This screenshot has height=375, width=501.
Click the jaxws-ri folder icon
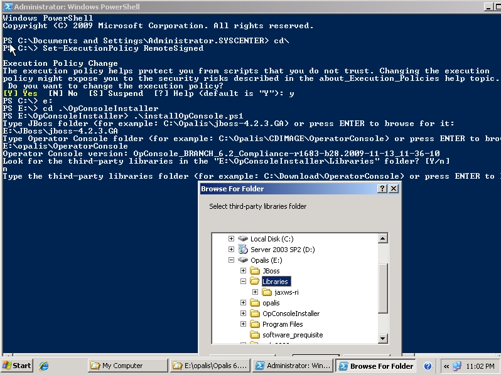point(266,292)
